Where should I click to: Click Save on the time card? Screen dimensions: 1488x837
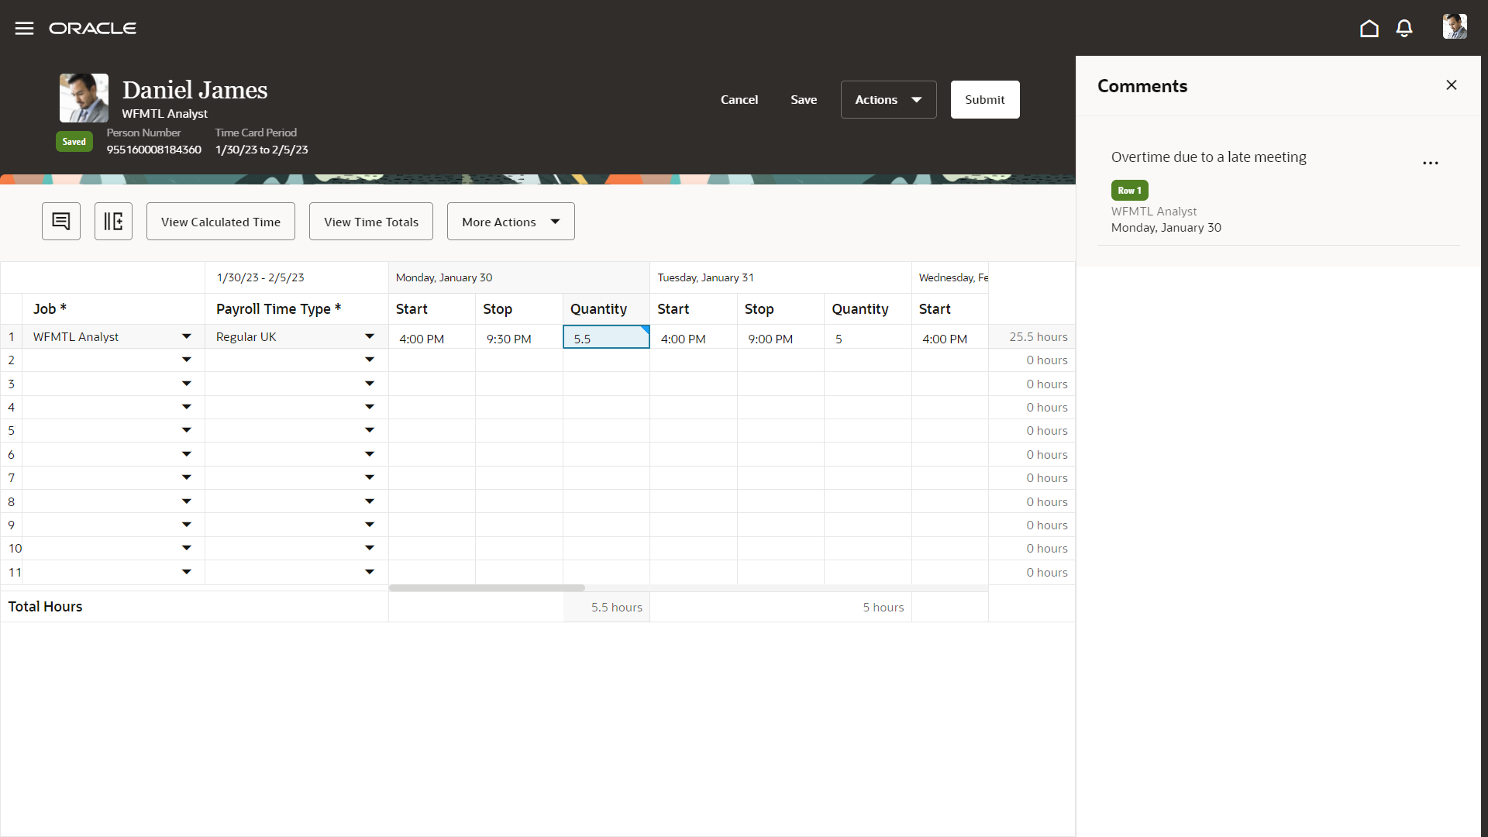[x=803, y=100]
